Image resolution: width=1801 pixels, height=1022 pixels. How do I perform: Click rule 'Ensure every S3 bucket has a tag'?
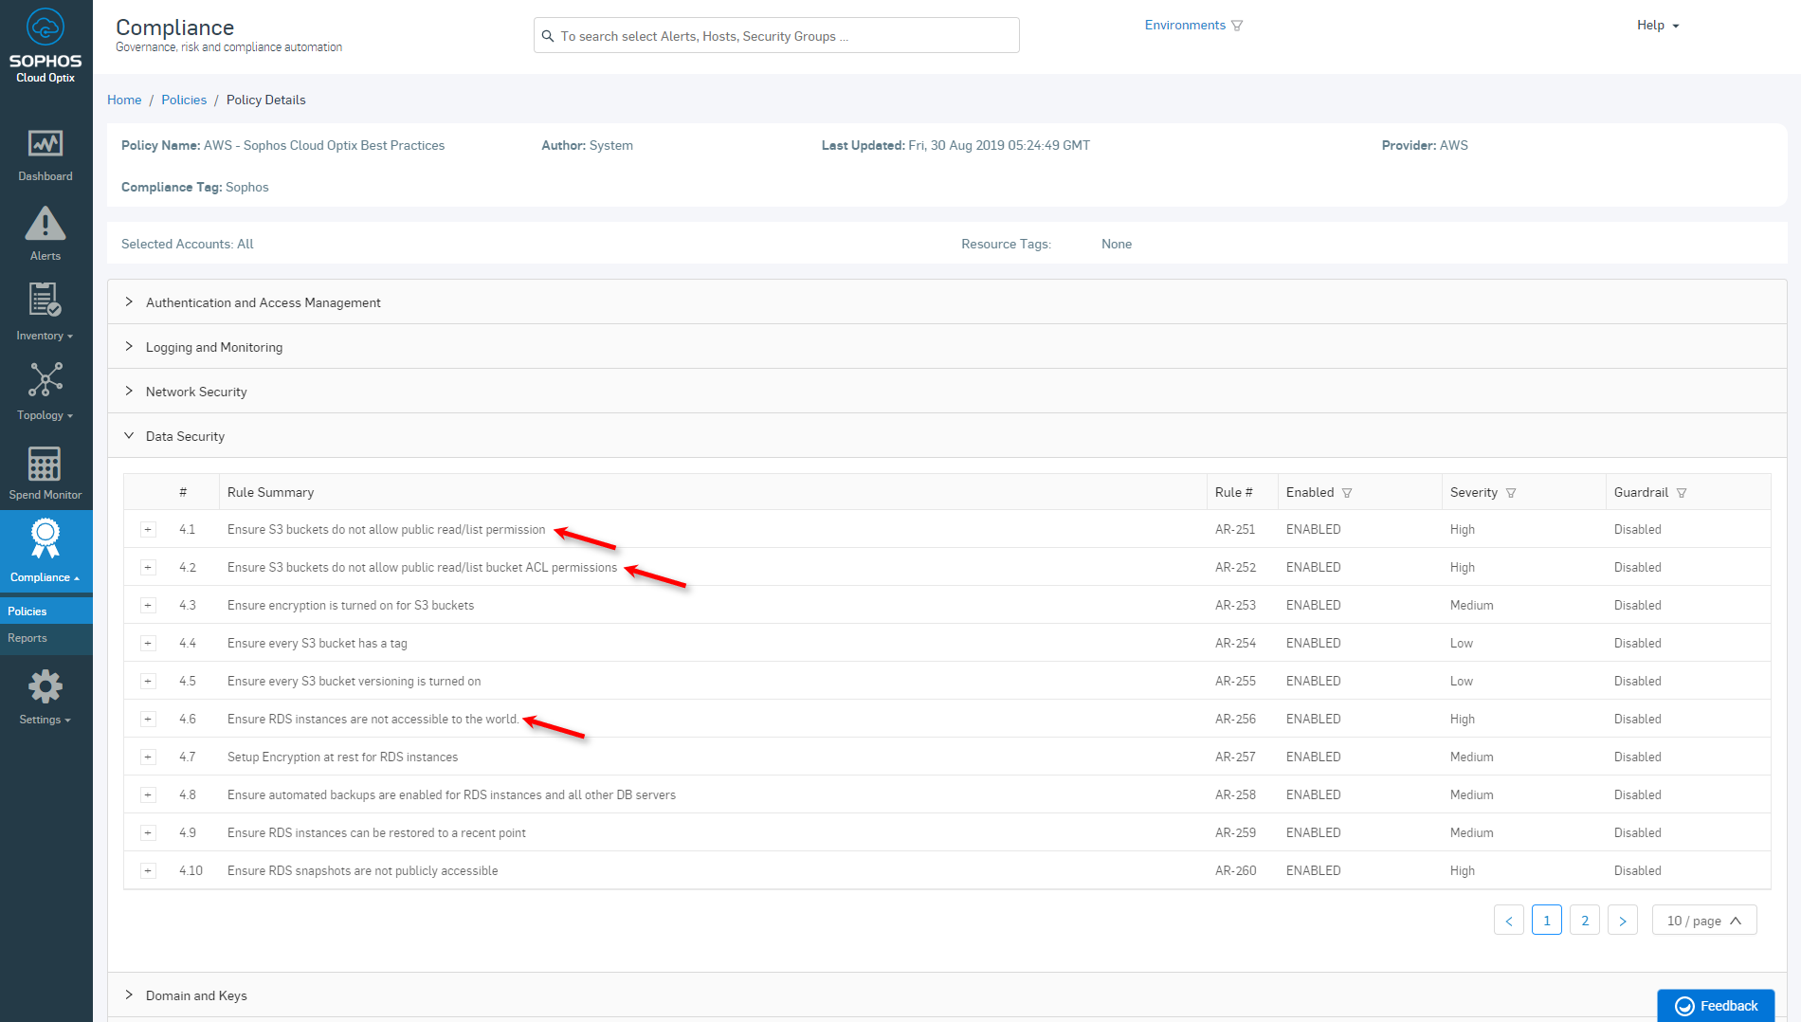[318, 644]
